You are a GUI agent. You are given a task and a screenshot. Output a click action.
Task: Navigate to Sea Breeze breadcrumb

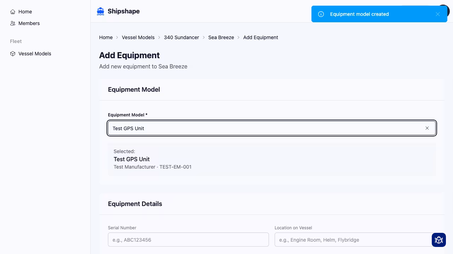[x=221, y=37]
